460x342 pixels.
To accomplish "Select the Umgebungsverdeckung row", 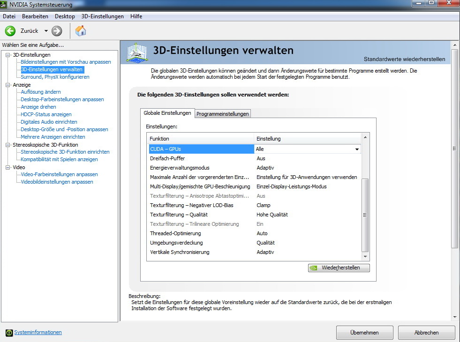I will pyautogui.click(x=255, y=243).
